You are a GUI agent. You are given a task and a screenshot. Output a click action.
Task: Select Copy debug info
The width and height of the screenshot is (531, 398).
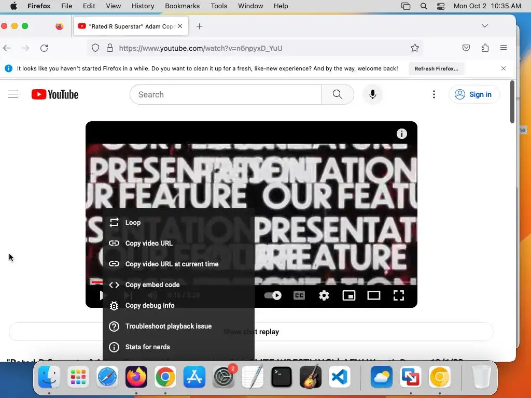pos(178,305)
